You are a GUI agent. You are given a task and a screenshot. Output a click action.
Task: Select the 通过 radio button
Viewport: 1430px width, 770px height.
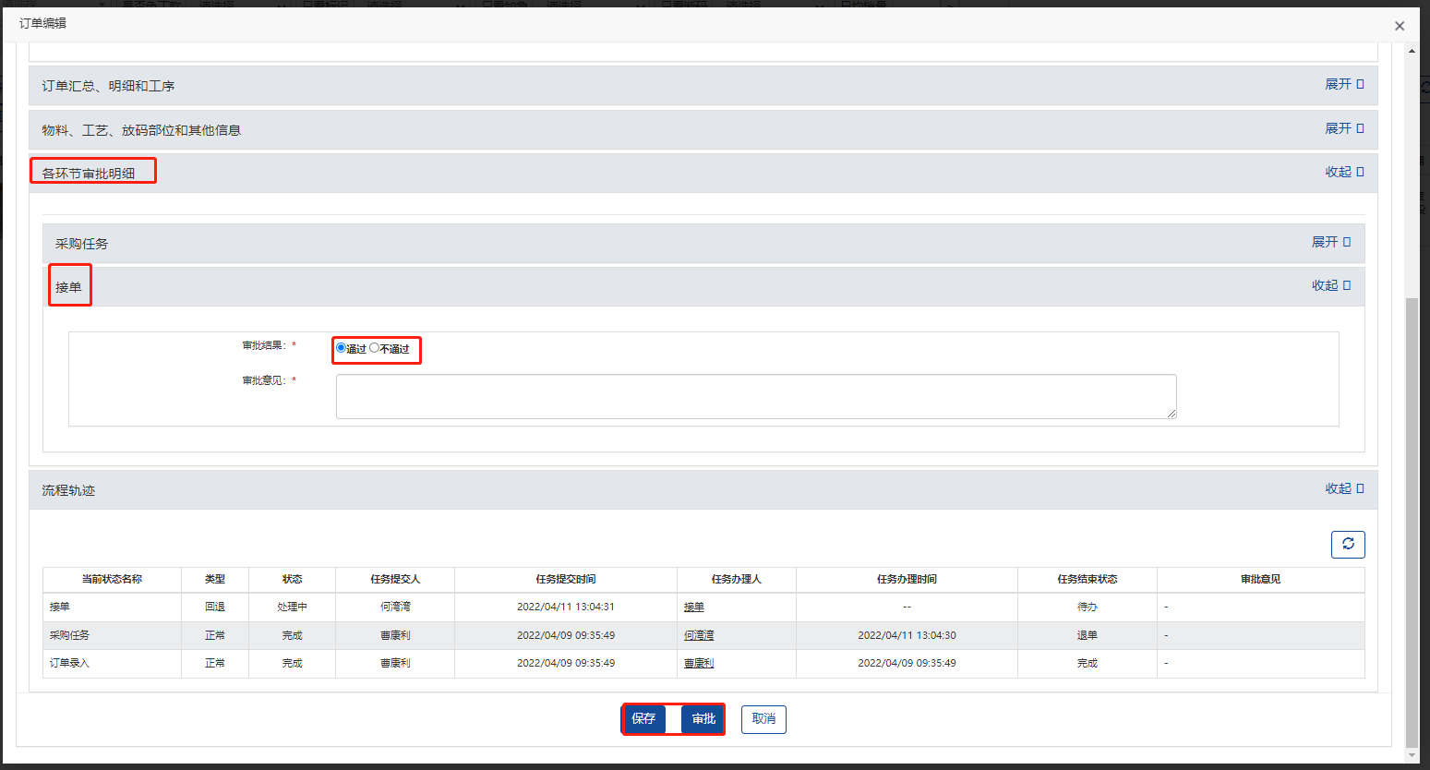[x=341, y=348]
